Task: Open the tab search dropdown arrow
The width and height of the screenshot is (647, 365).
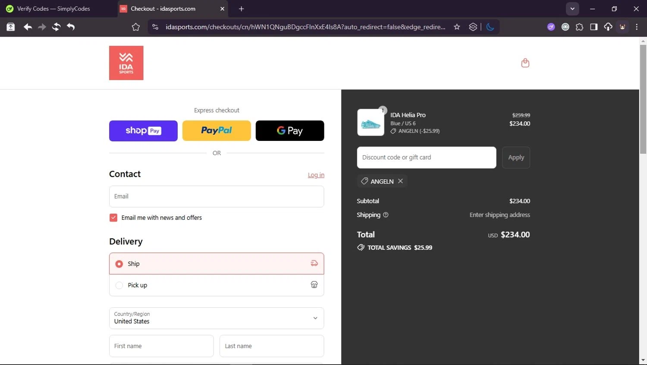Action: tap(572, 9)
